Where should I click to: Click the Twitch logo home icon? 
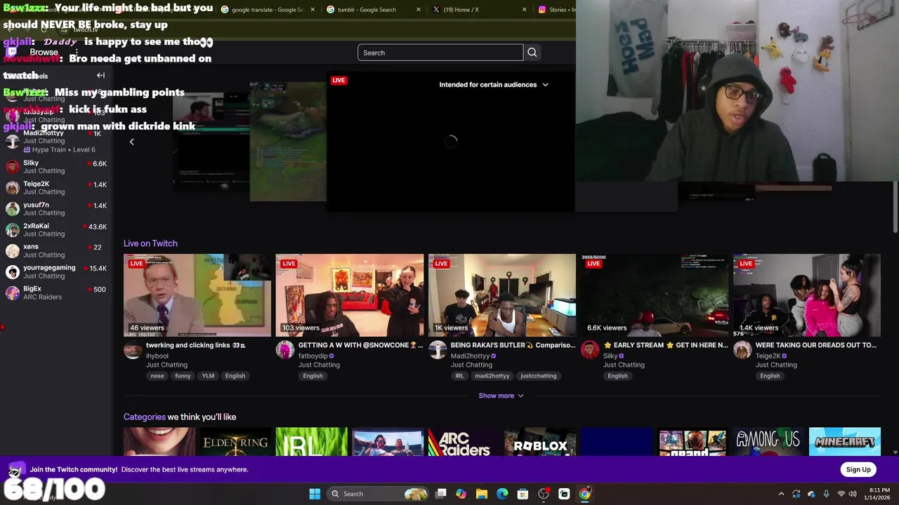pyautogui.click(x=12, y=52)
